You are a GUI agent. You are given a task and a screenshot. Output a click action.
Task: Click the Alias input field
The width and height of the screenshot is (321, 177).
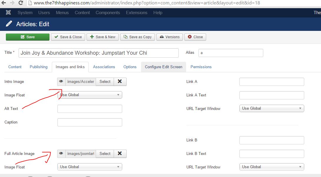[231, 53]
